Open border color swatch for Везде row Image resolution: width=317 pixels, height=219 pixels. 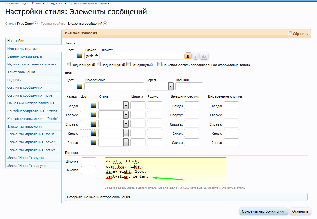(x=93, y=106)
